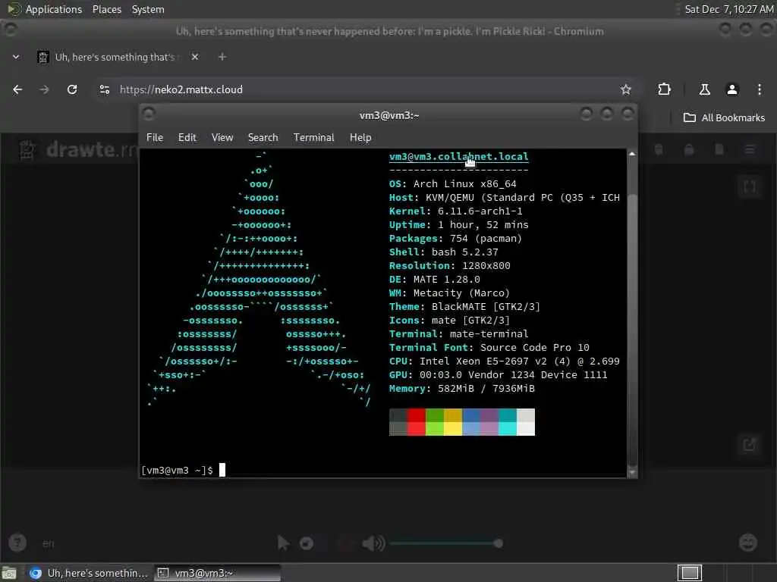
Task: Open the terminal Help menu
Action: coord(360,138)
